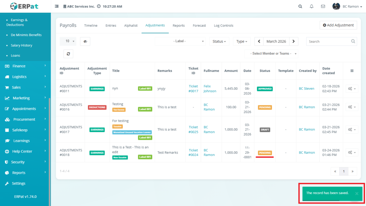Open Select Member or Teams dropdown
The image size is (366, 206).
point(271,54)
